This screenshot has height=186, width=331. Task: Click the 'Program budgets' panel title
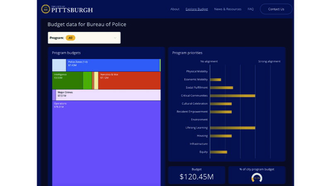(66, 53)
